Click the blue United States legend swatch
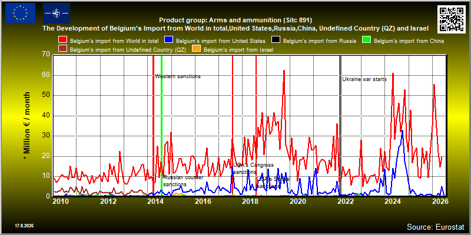Image resolution: width=471 pixels, height=235 pixels. click(x=168, y=41)
